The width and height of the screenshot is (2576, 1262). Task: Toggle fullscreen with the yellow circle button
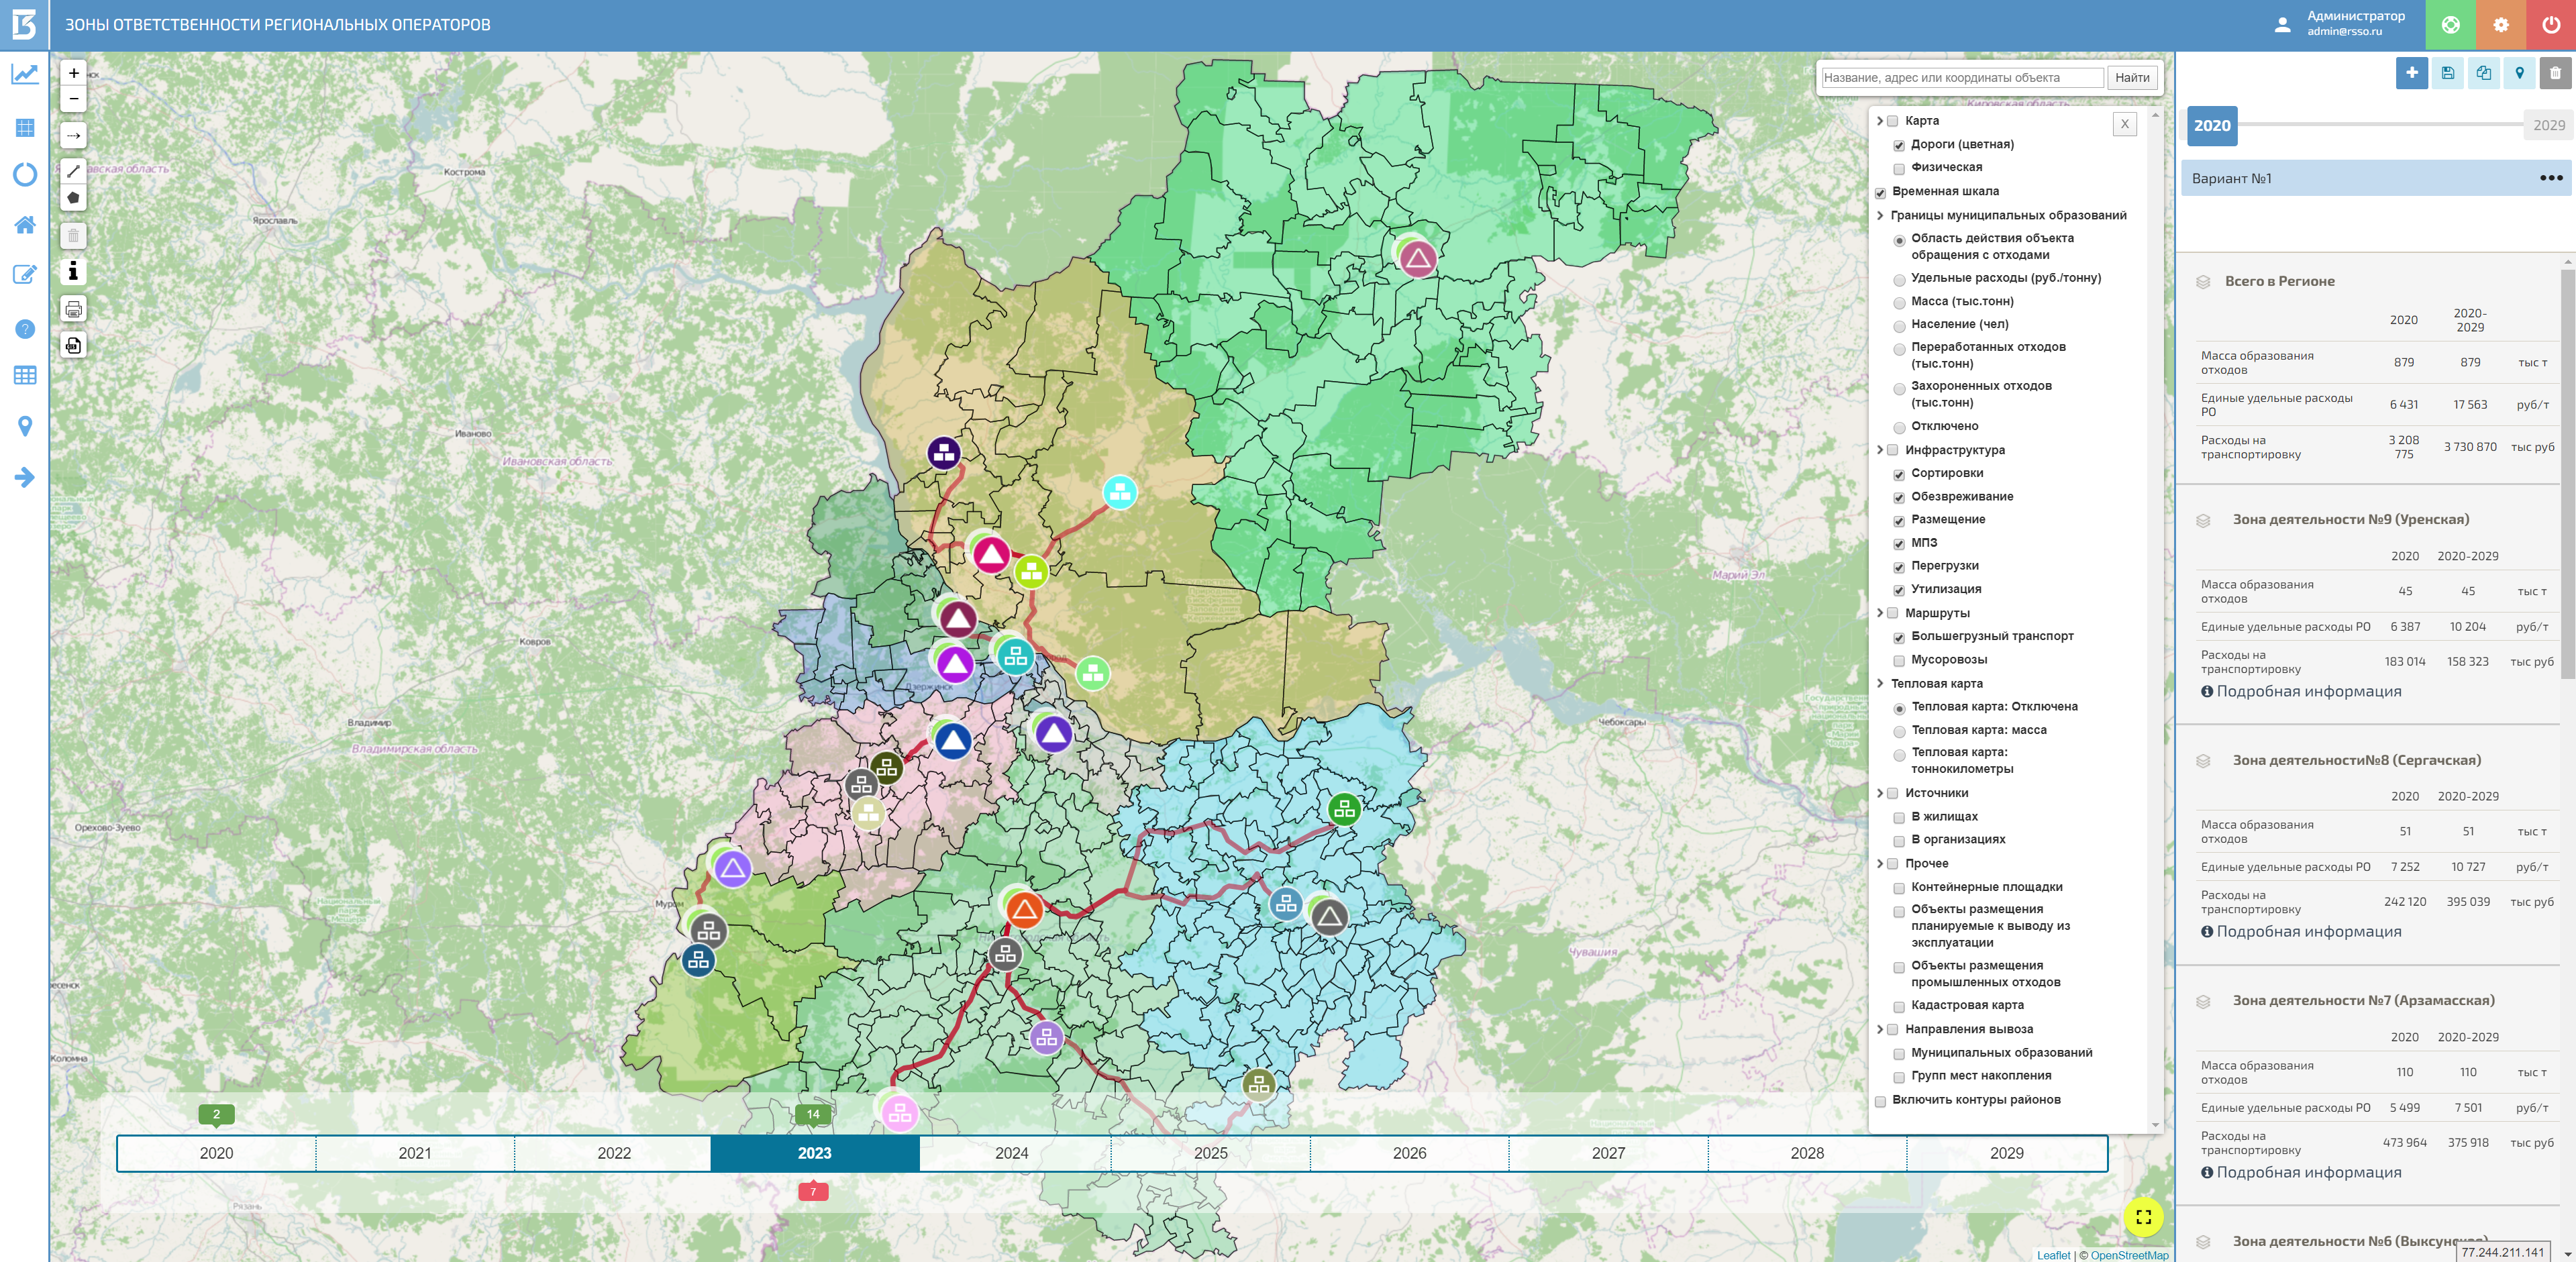coord(2143,1217)
